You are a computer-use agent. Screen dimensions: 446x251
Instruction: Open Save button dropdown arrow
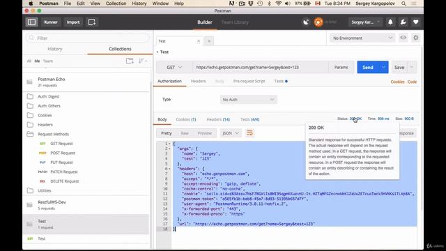click(x=411, y=68)
